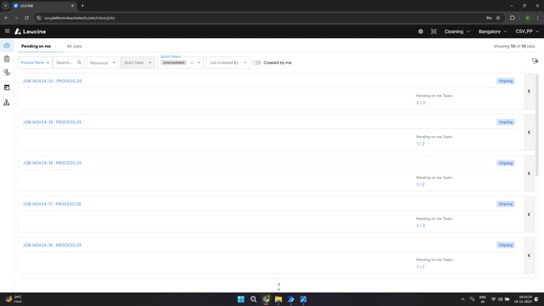Open job JOB-NOV24-16 : PROCESS_05

coord(52,245)
